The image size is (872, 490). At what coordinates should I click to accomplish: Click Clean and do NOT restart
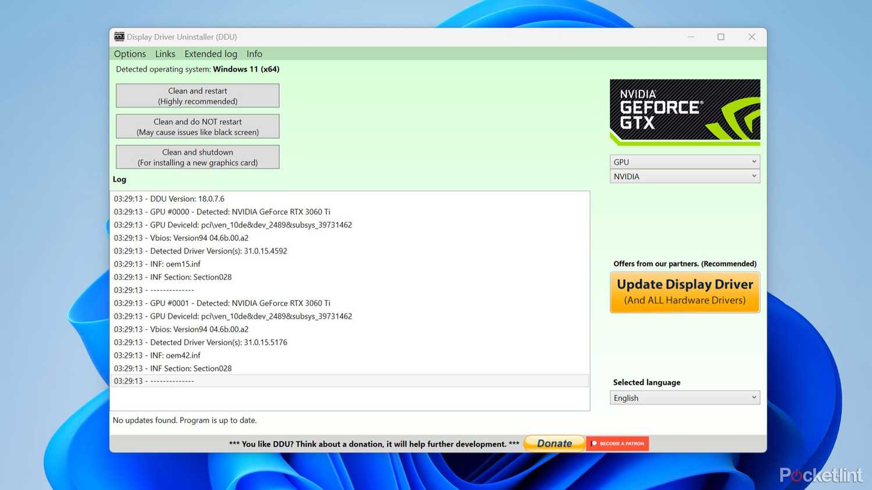pos(197,126)
